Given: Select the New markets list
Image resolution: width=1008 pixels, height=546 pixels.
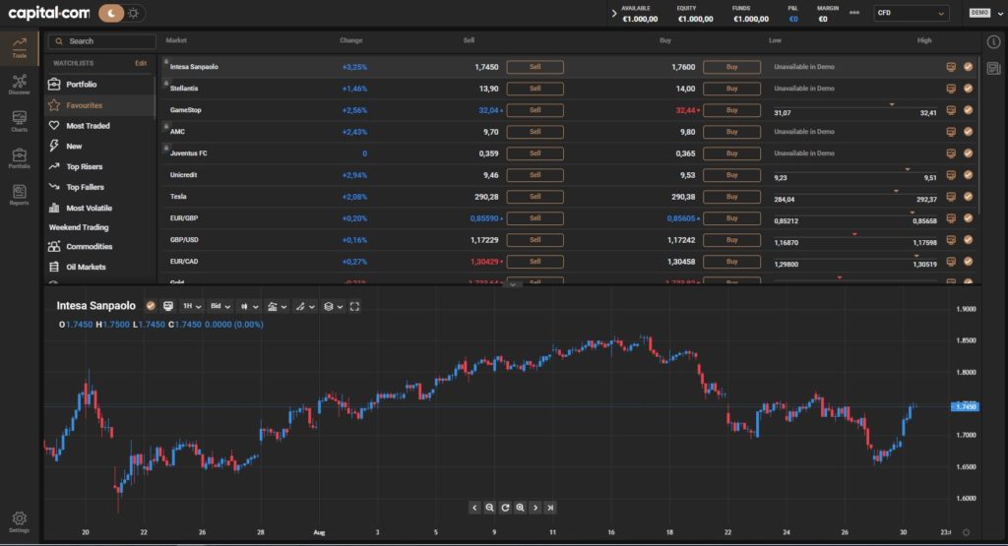Looking at the screenshot, I should click(x=74, y=147).
